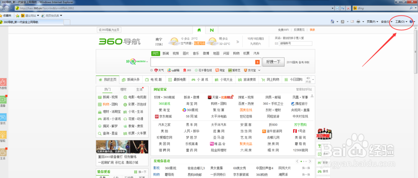
Task: Expand arrow at end of category tab bar
Action: click(x=313, y=80)
